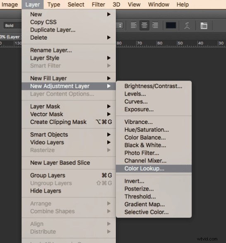Open the 3D menu
Screen dimensions: 226x243
point(116,5)
